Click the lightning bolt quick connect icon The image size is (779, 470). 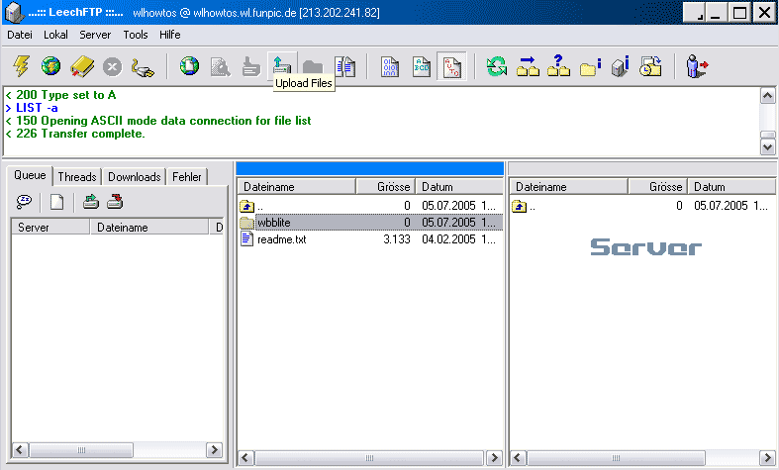[x=22, y=66]
